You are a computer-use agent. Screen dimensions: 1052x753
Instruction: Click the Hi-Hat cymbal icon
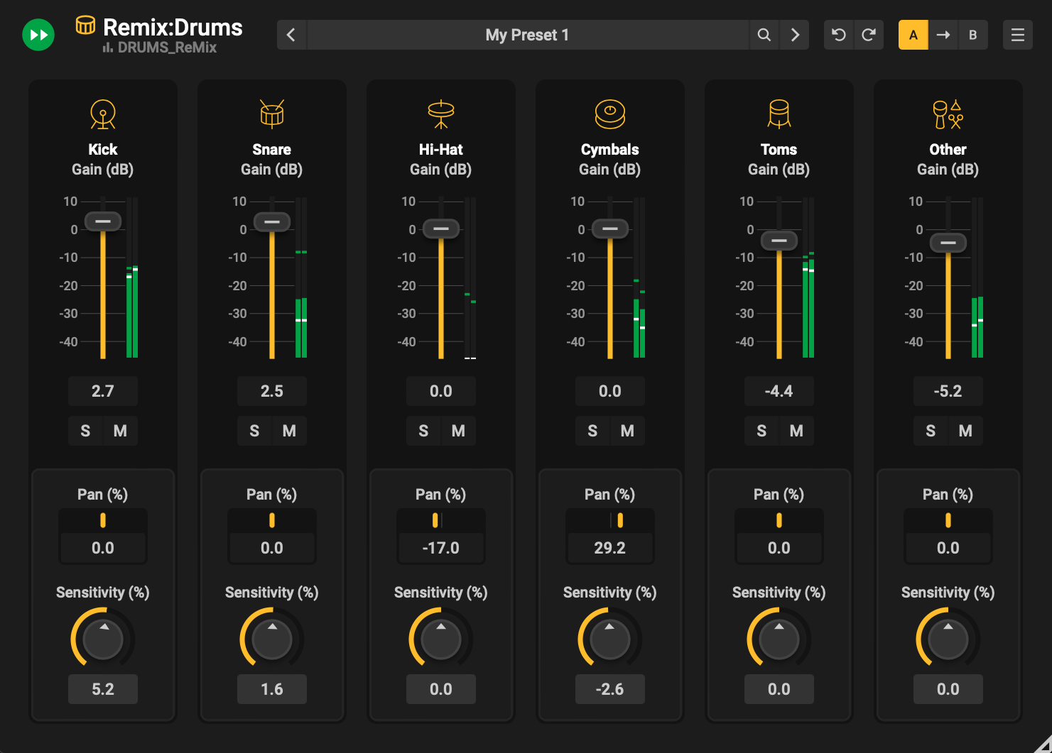coord(440,114)
